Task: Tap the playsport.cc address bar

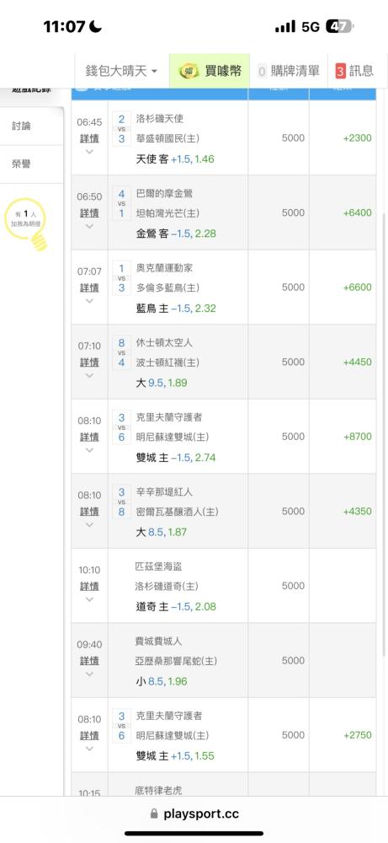Action: 194,813
